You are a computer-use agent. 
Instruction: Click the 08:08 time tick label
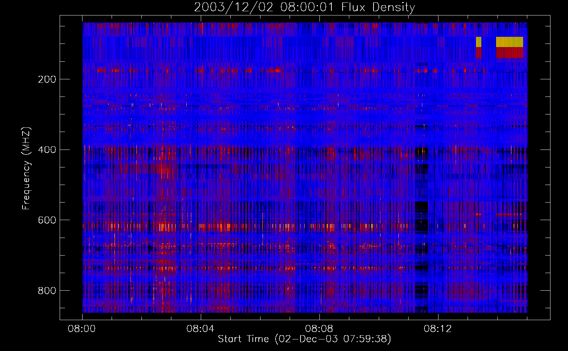click(x=319, y=329)
